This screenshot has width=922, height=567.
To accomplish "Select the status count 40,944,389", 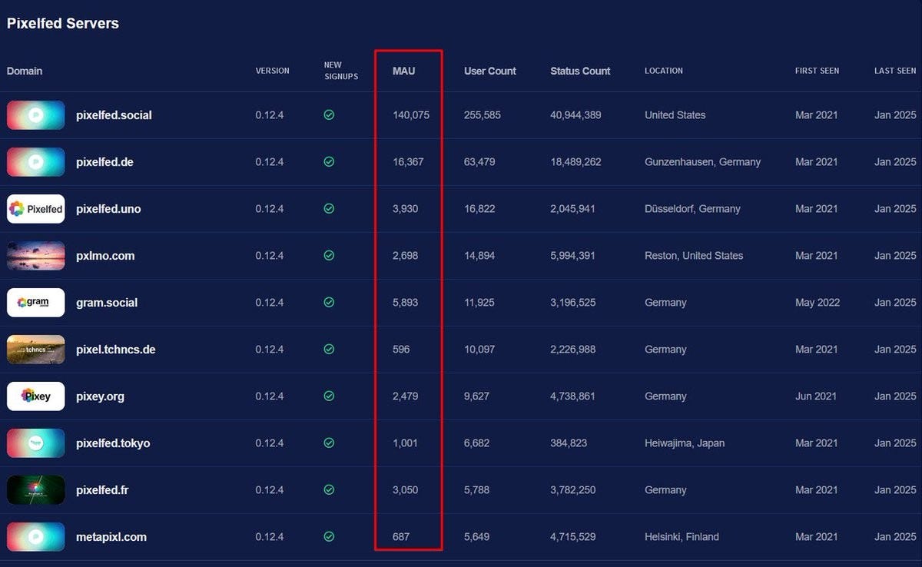I will click(575, 115).
